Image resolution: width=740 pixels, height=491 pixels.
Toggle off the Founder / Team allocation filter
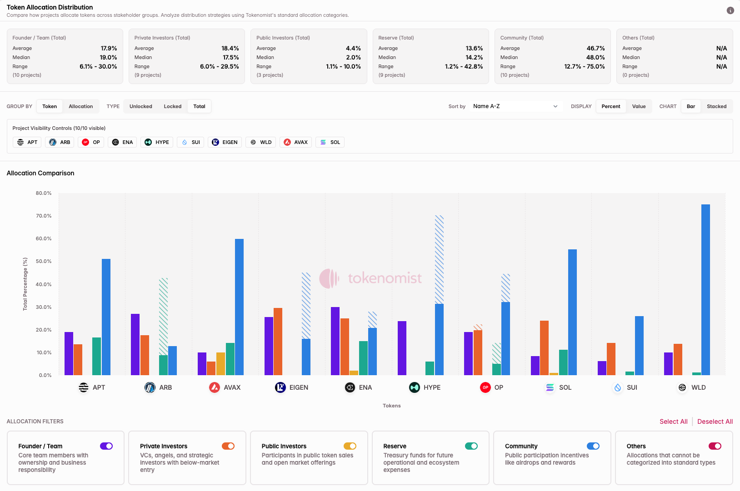(x=106, y=446)
